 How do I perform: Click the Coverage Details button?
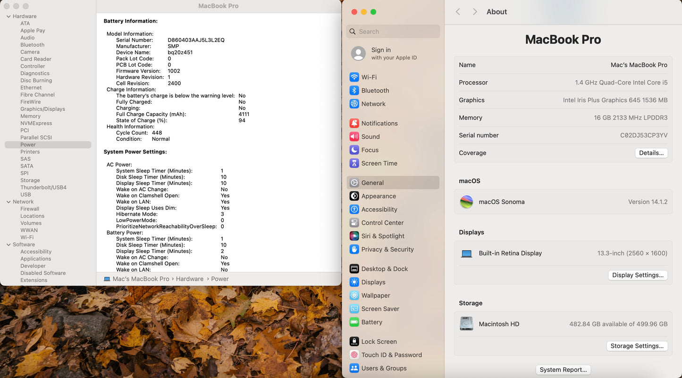pos(651,153)
